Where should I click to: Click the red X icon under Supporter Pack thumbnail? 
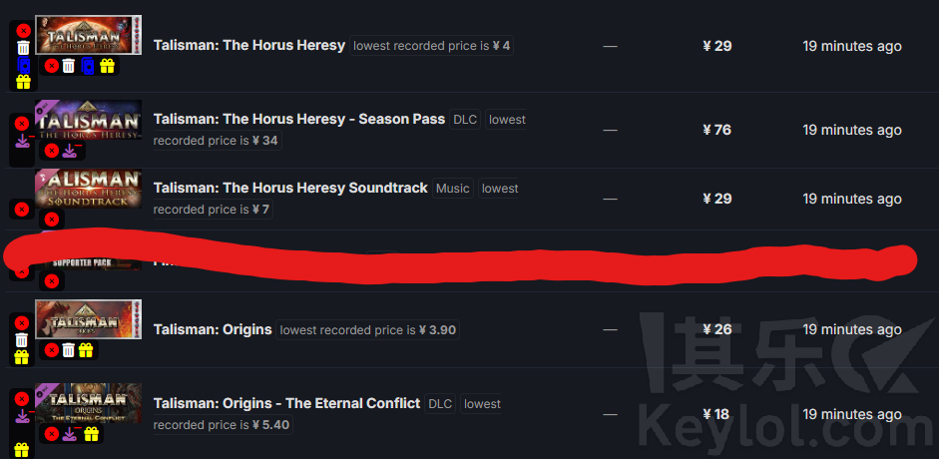pos(52,280)
